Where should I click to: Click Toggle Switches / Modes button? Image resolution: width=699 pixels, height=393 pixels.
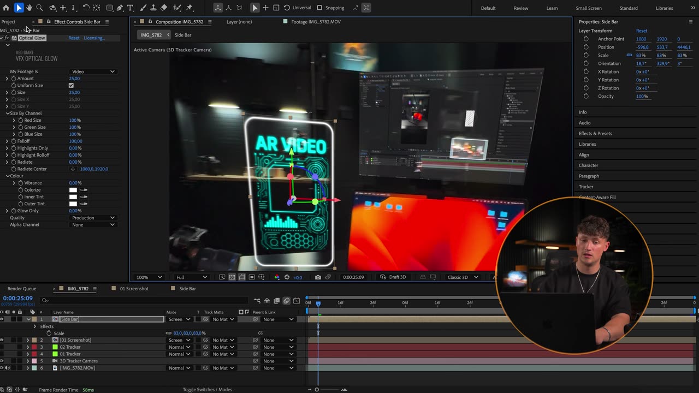click(x=207, y=390)
